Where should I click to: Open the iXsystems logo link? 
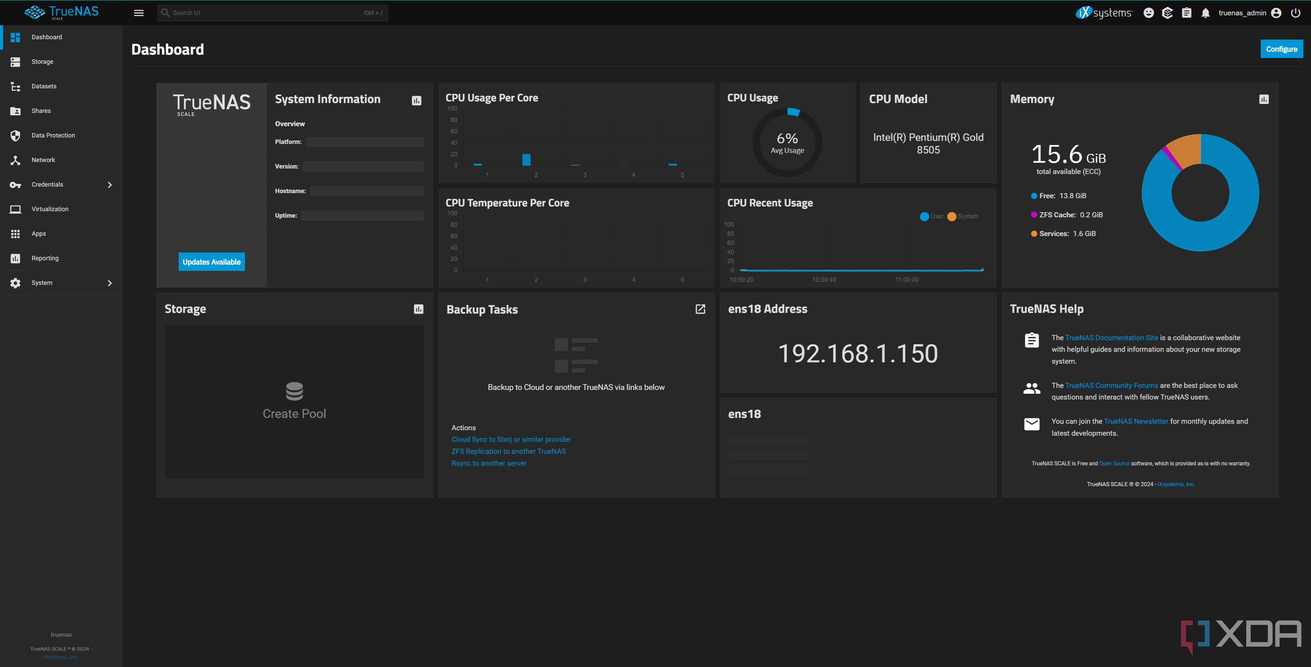(x=1104, y=13)
